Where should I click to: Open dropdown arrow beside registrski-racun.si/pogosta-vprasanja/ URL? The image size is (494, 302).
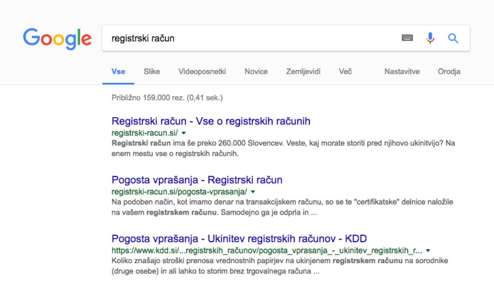tap(253, 192)
